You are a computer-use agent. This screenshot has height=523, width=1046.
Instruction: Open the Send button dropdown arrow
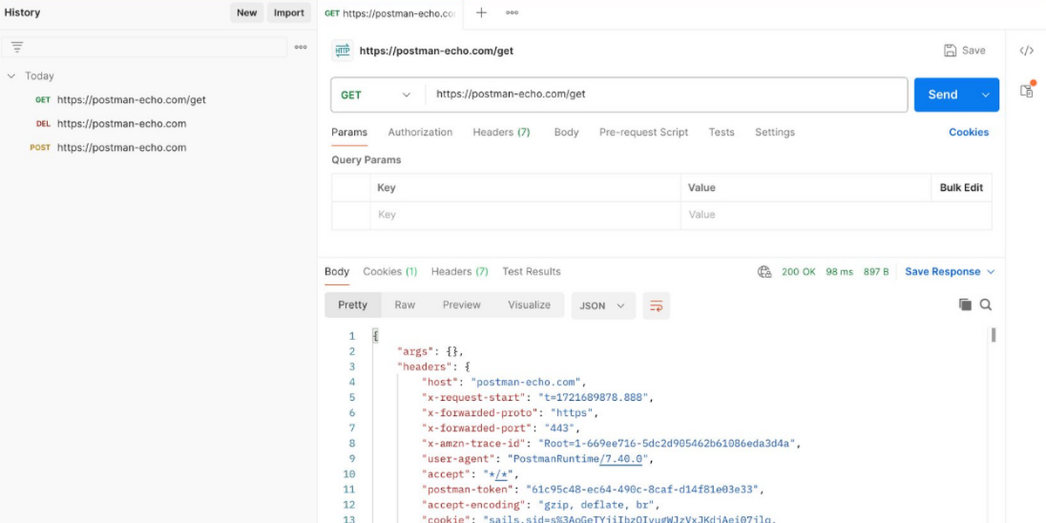[x=986, y=95]
